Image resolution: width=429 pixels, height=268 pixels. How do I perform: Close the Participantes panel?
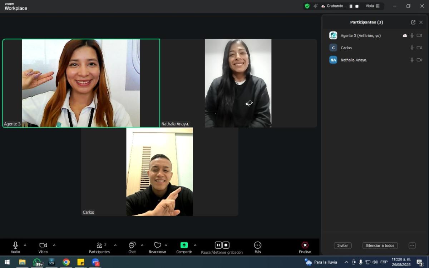tap(421, 22)
